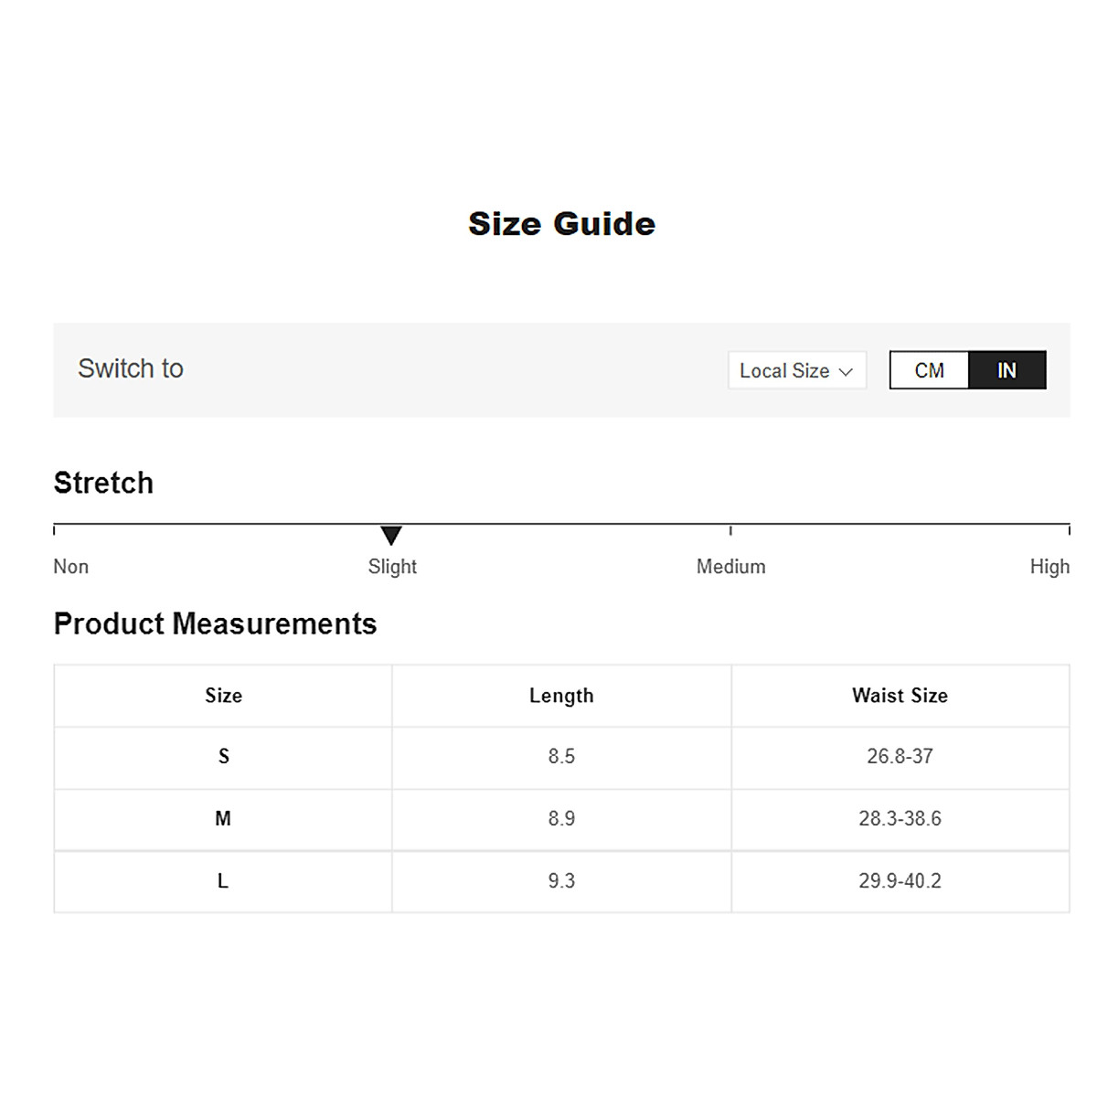Switch units to CM
Image resolution: width=1097 pixels, height=1097 pixels.
(x=929, y=370)
